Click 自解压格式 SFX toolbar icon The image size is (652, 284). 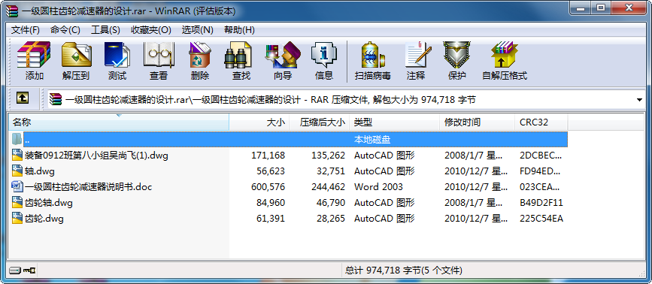point(505,61)
